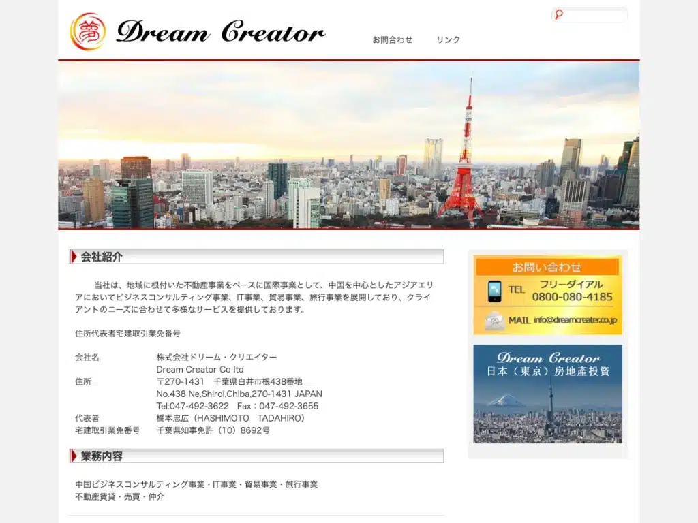Click the red seal logo icon
Image resolution: width=698 pixels, height=523 pixels.
(88, 31)
